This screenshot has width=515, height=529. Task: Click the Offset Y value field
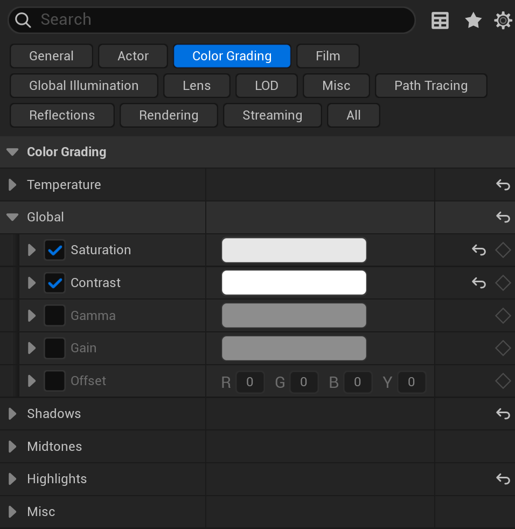point(412,382)
